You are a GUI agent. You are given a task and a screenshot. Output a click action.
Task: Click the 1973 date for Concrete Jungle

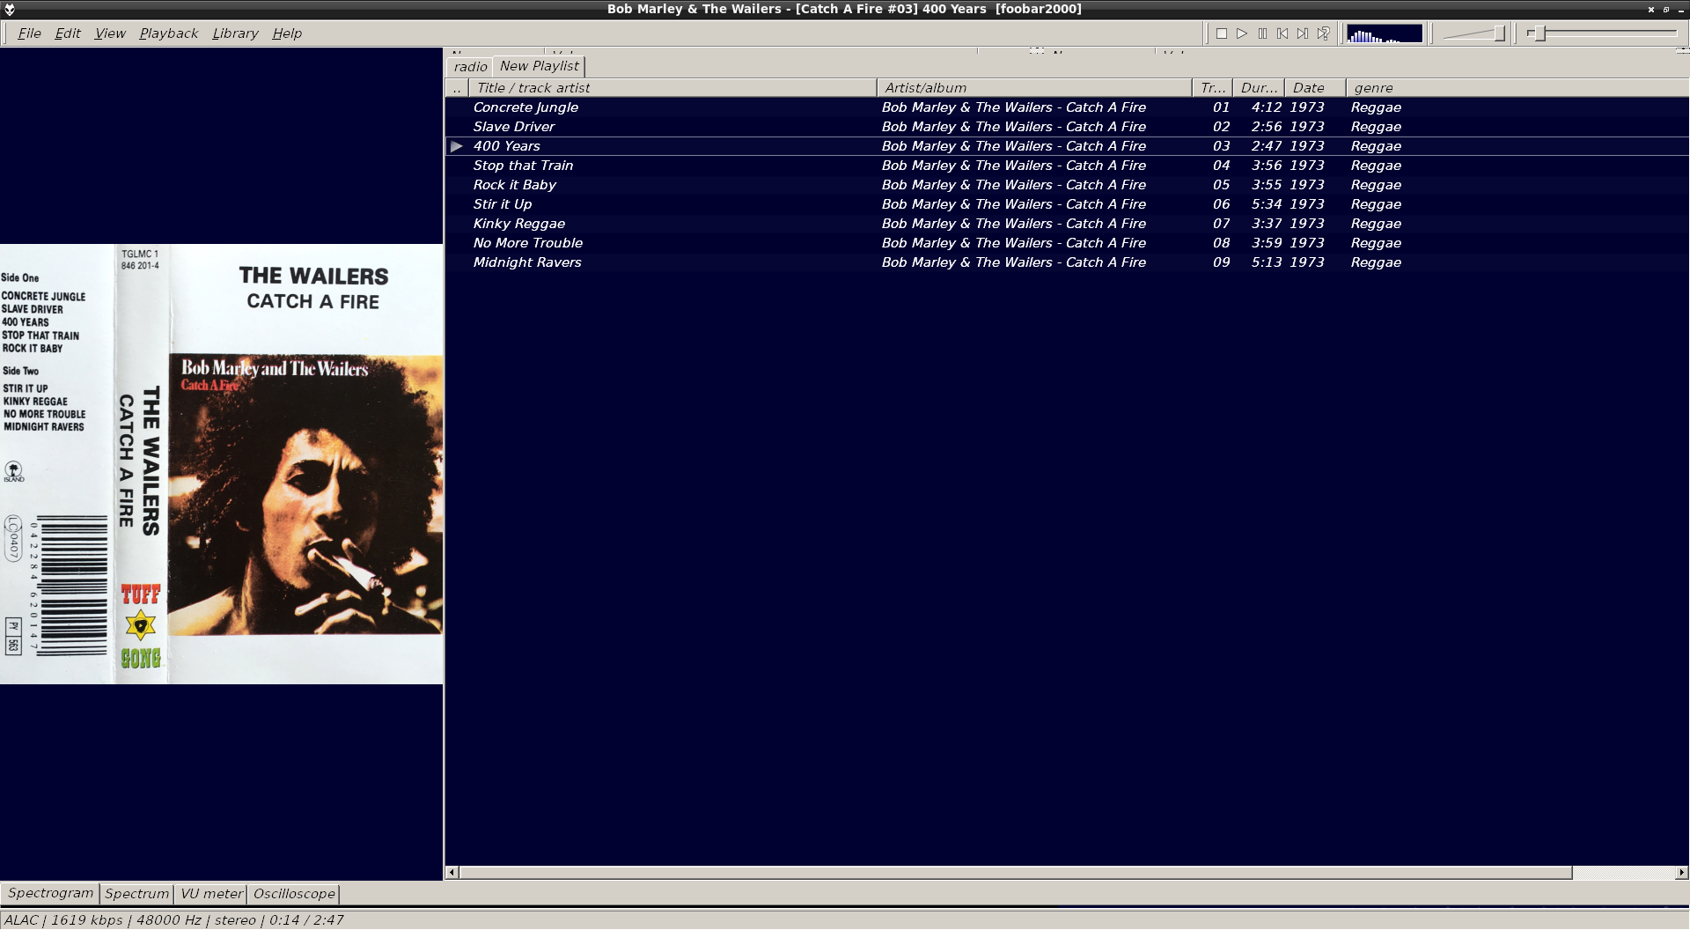pyautogui.click(x=1307, y=107)
